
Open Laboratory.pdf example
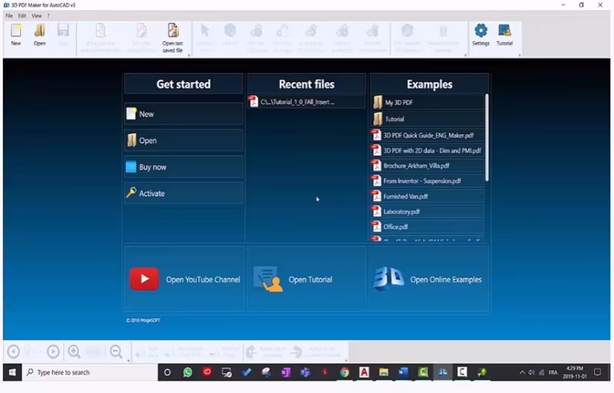pos(427,211)
